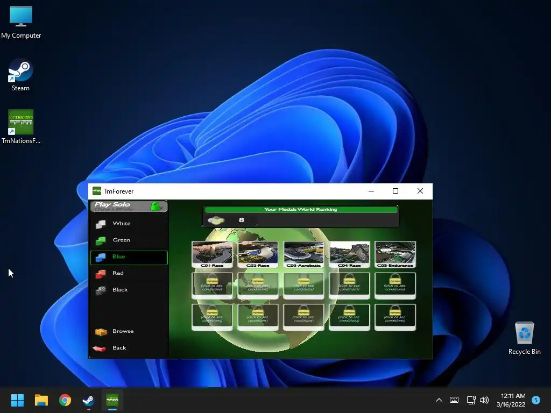This screenshot has width=551, height=413.
Task: Select the White difficulty flag icon
Action: point(101,224)
